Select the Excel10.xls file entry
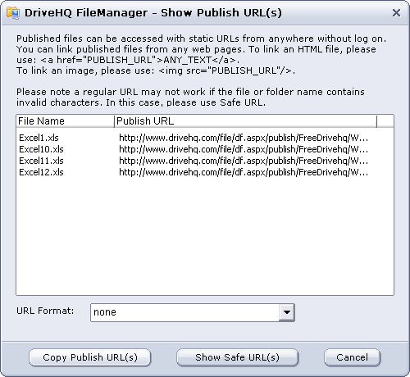This screenshot has width=410, height=377. [x=41, y=149]
